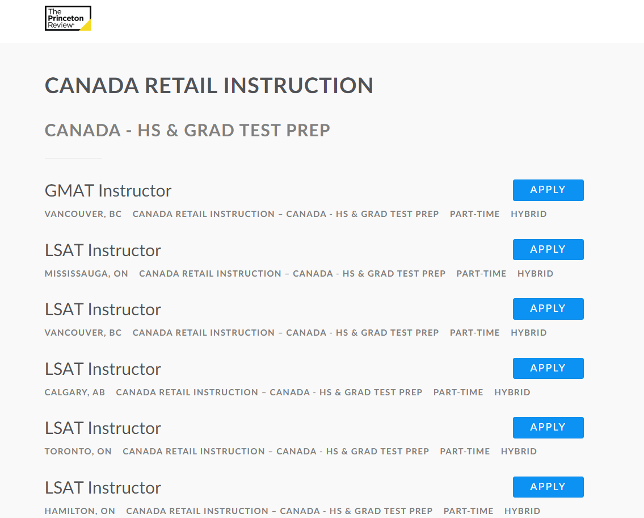Open the Vancouver LSAT Instructor job title

pyautogui.click(x=103, y=310)
